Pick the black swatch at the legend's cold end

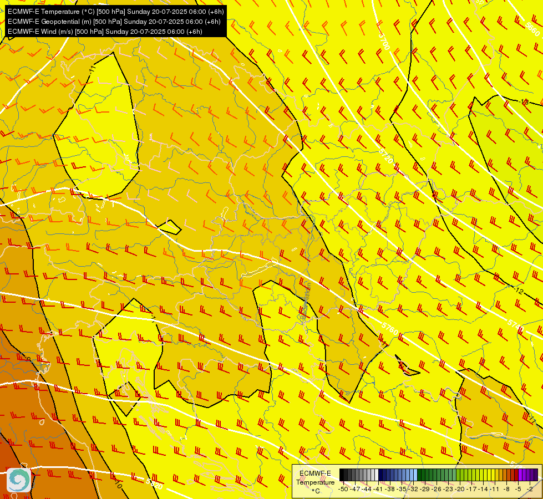click(342, 475)
